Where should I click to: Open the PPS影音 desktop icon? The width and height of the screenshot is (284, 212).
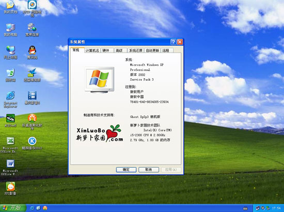(x=10, y=188)
